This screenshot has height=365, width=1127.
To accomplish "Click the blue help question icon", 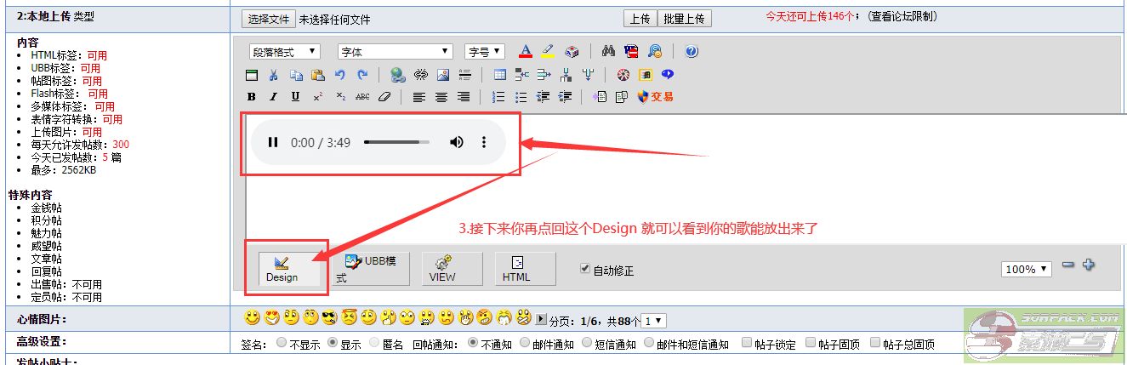I will click(x=692, y=52).
